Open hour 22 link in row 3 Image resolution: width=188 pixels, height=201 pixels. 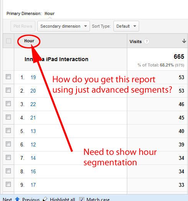(x=33, y=105)
